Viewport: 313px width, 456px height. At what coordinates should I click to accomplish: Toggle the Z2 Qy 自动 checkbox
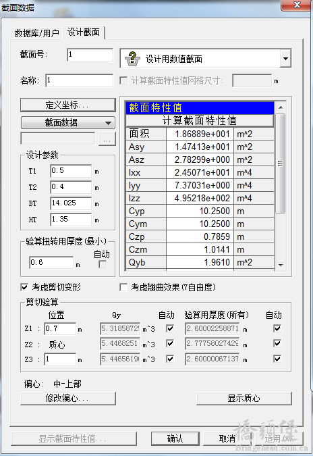click(170, 343)
